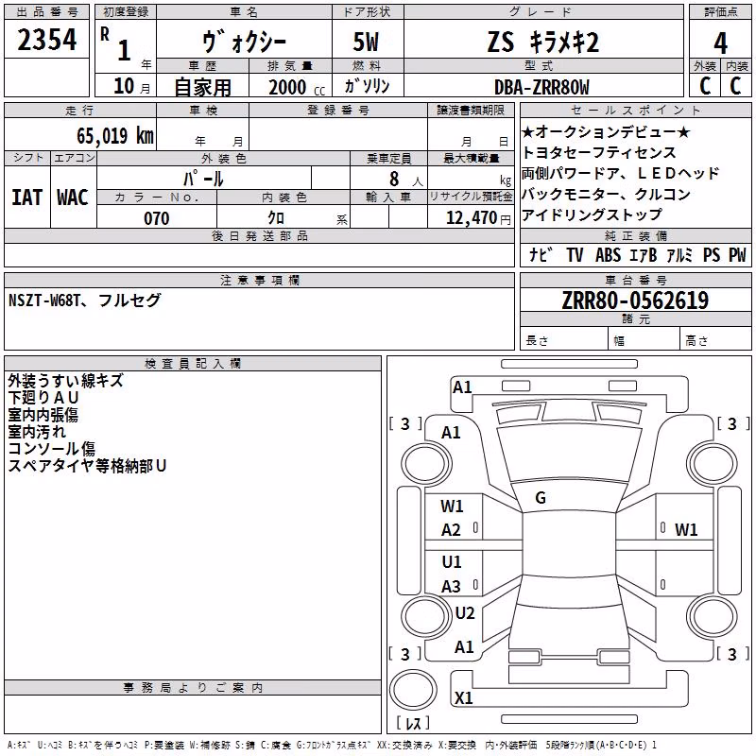Click interior color クロ
756x756 pixels.
click(x=276, y=218)
